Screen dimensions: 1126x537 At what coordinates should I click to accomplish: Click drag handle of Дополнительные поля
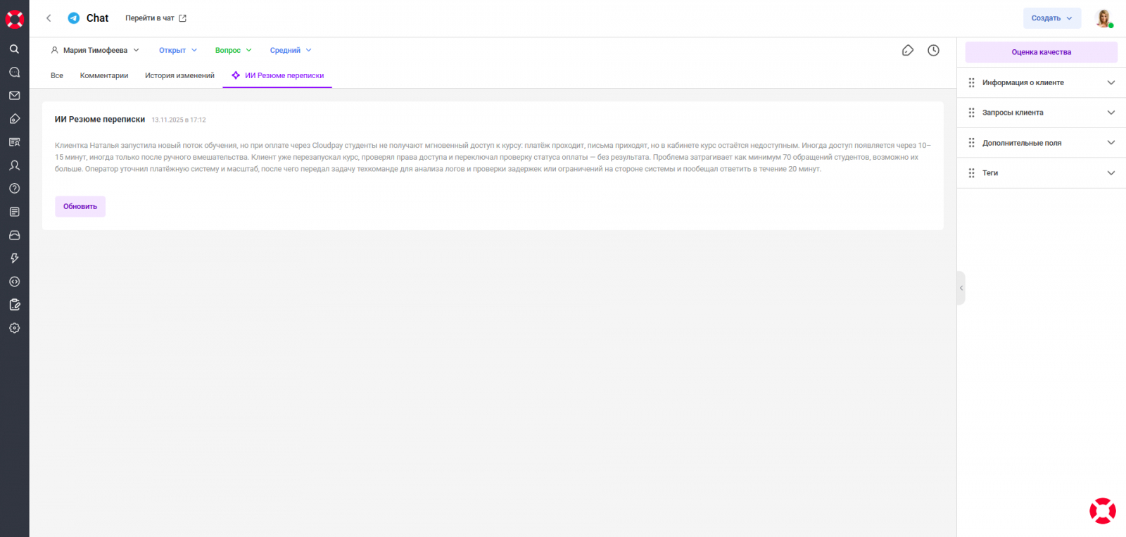971,143
